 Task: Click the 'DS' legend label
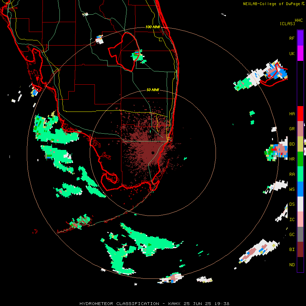pyautogui.click(x=292, y=204)
